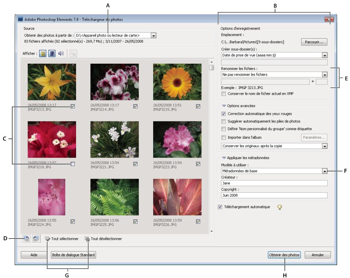Click the rotate left icon
350x278 pixels.
[x=26, y=238]
